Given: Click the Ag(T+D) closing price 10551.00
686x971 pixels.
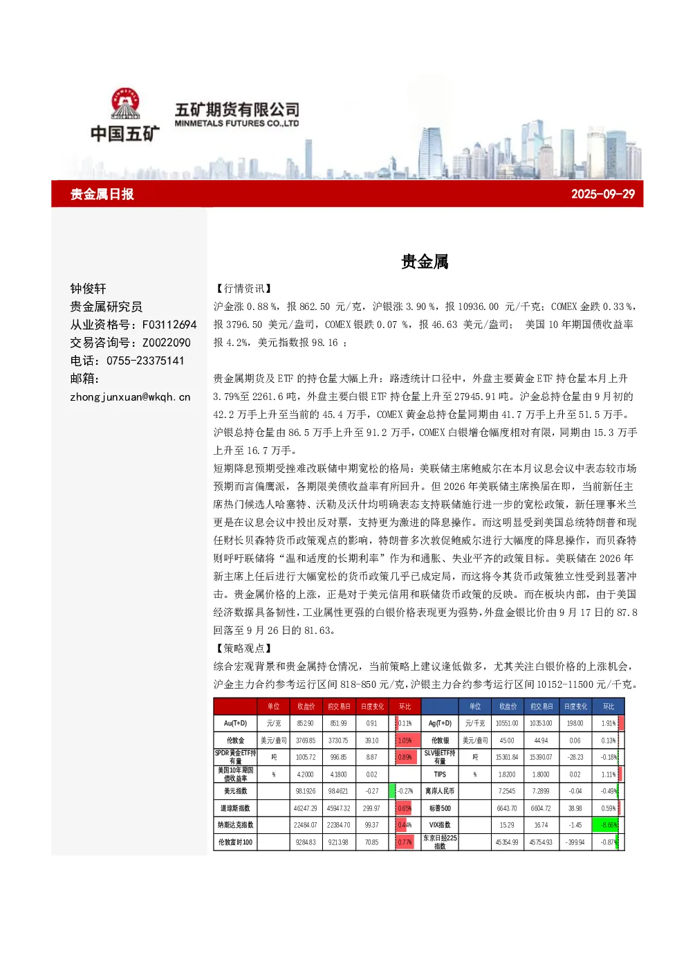Looking at the screenshot, I should (x=507, y=723).
